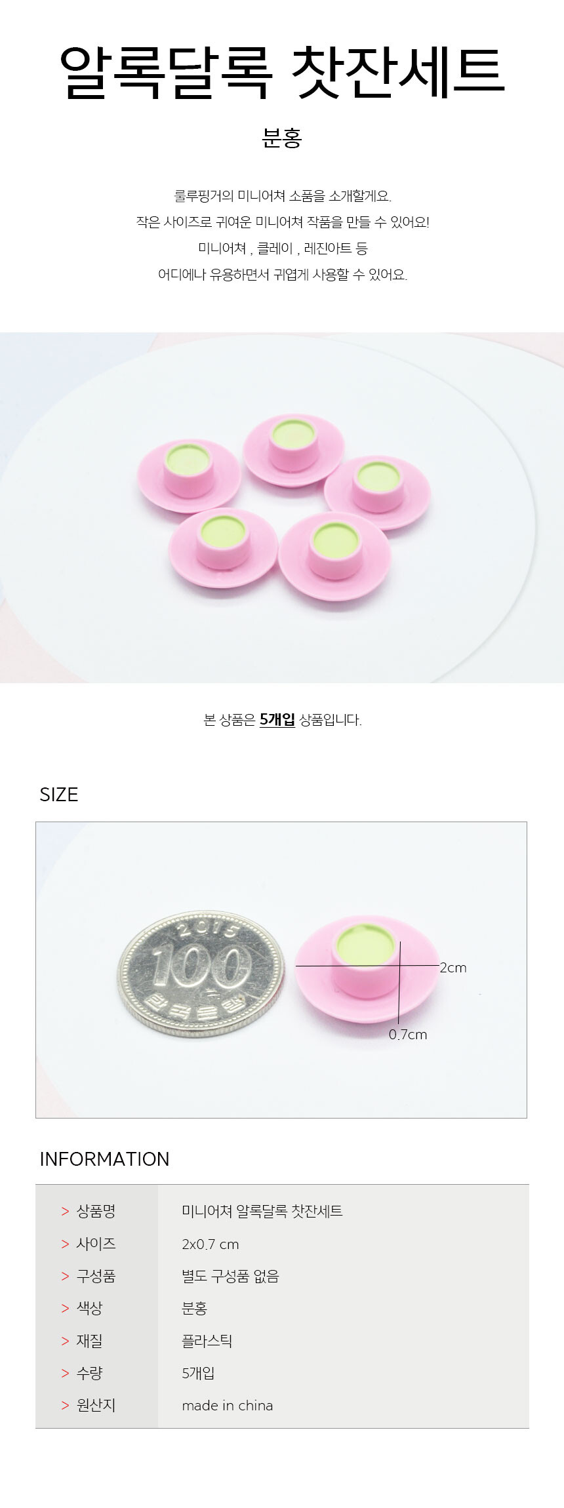564x1508 pixels.
Task: Click the 분홍 color subtitle
Action: [x=282, y=138]
